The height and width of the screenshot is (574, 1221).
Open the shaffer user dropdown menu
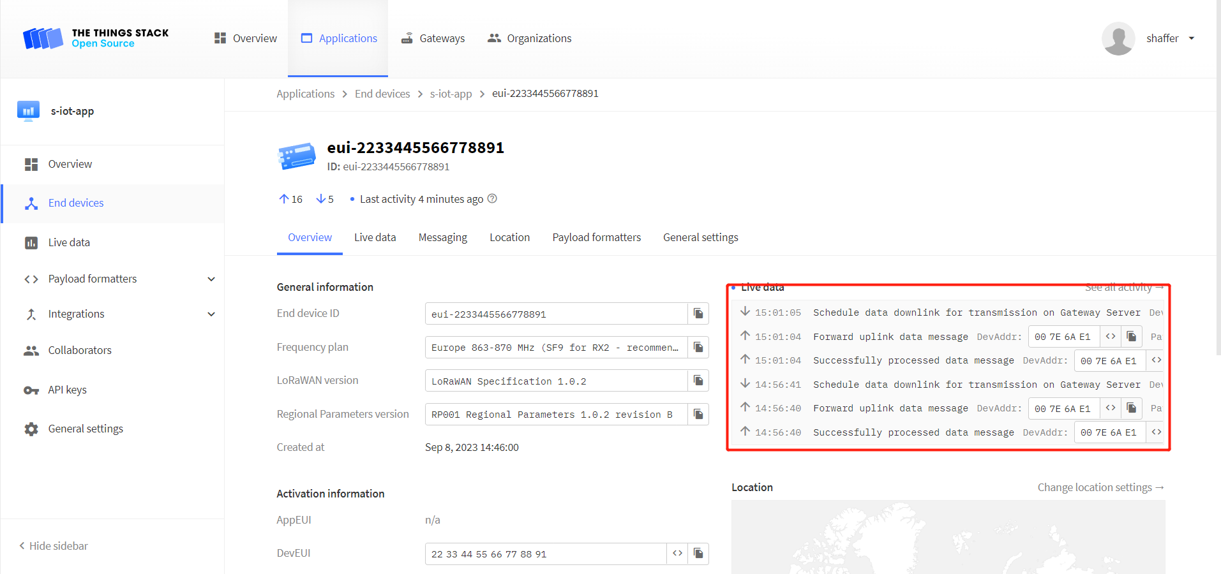(1191, 38)
